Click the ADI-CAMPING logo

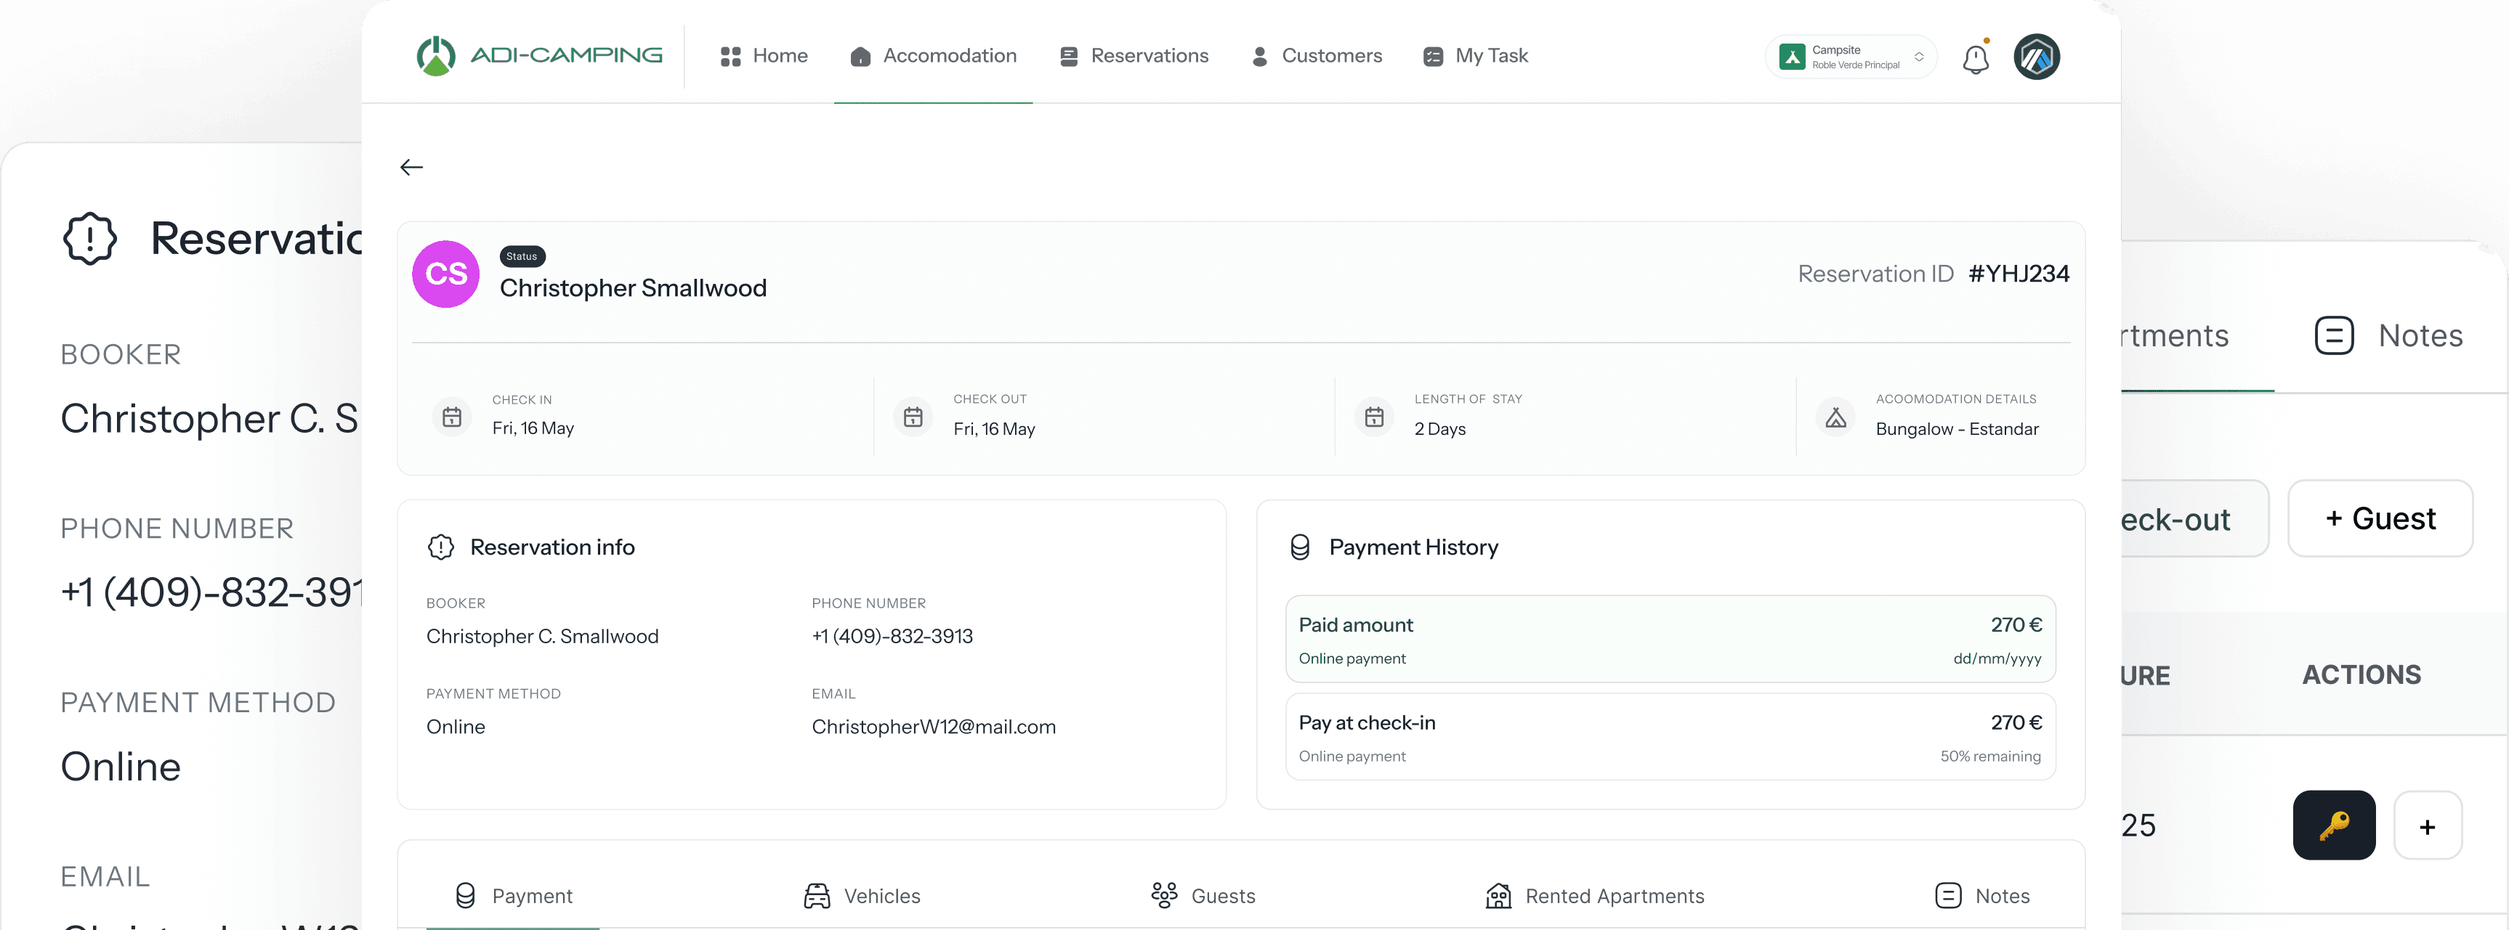(540, 55)
